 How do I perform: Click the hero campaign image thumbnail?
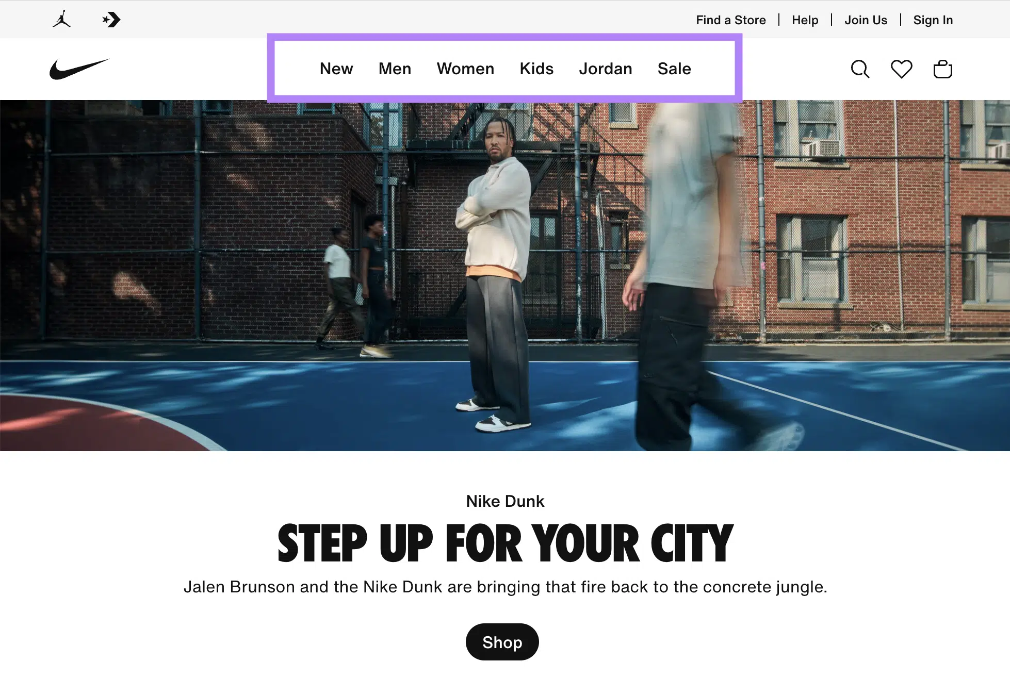505,276
